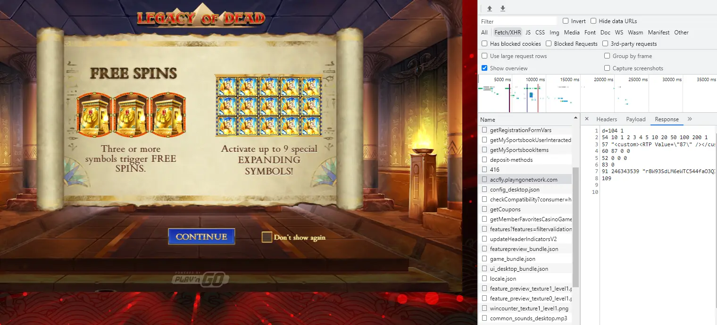
Task: Filter requests by CSS
Action: [540, 33]
